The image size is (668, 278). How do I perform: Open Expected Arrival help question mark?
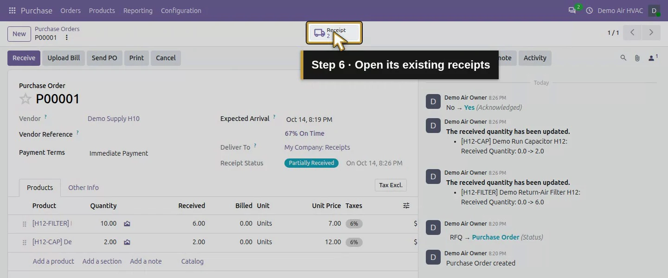coord(274,117)
